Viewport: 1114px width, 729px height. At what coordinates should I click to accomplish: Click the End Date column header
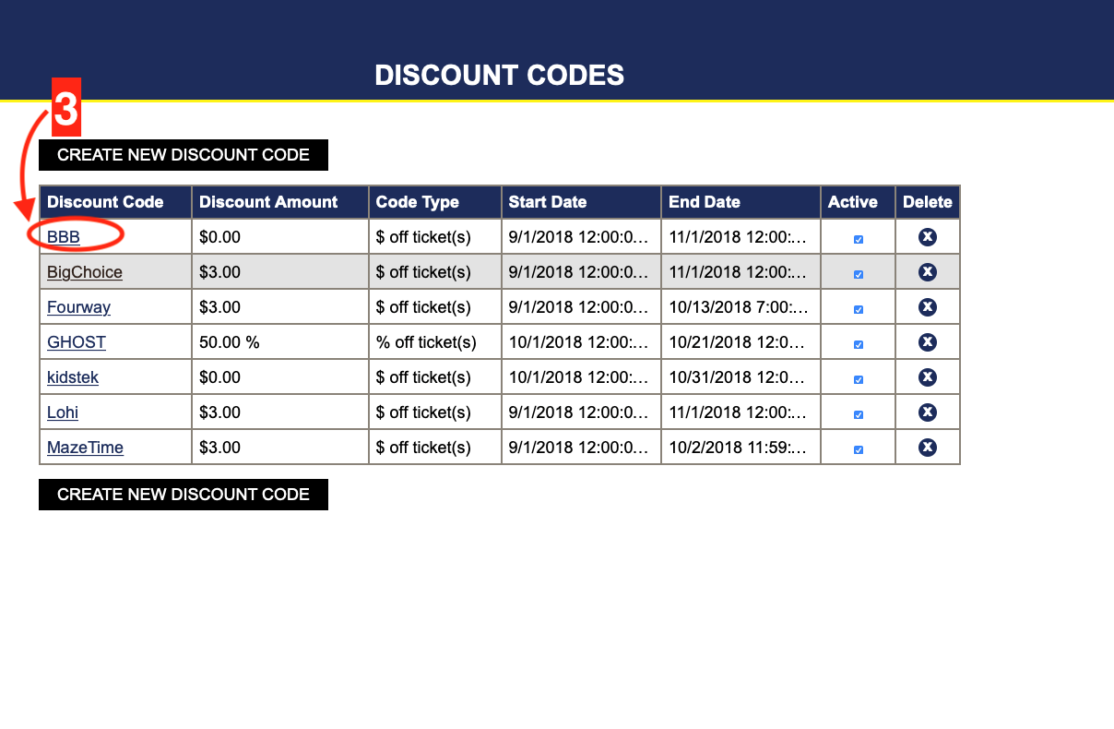click(705, 202)
